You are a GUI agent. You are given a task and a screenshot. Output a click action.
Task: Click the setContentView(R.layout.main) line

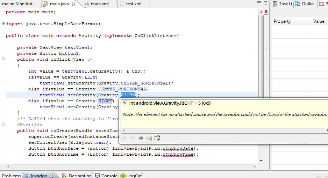point(70,142)
